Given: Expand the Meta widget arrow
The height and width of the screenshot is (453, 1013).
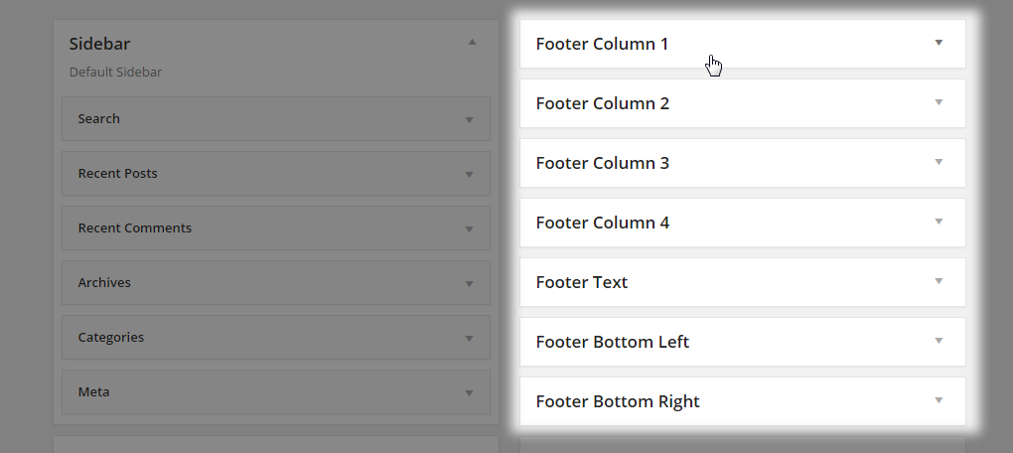Looking at the screenshot, I should [469, 392].
